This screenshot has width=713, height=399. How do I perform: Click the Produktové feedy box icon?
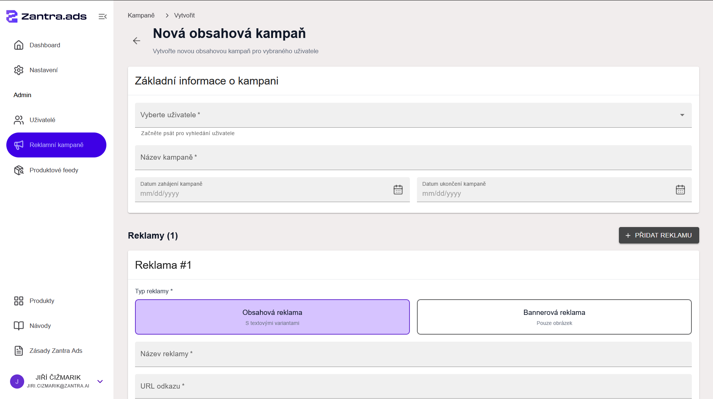[19, 170]
